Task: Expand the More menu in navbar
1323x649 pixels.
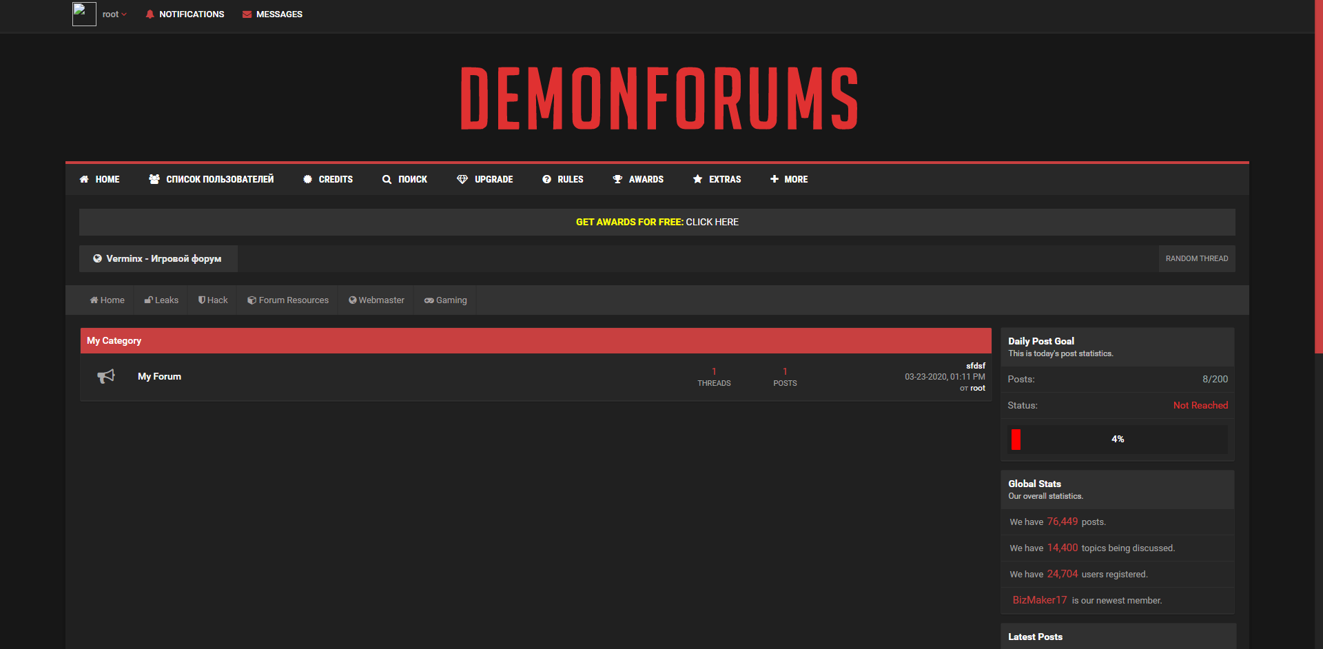Action: click(789, 179)
